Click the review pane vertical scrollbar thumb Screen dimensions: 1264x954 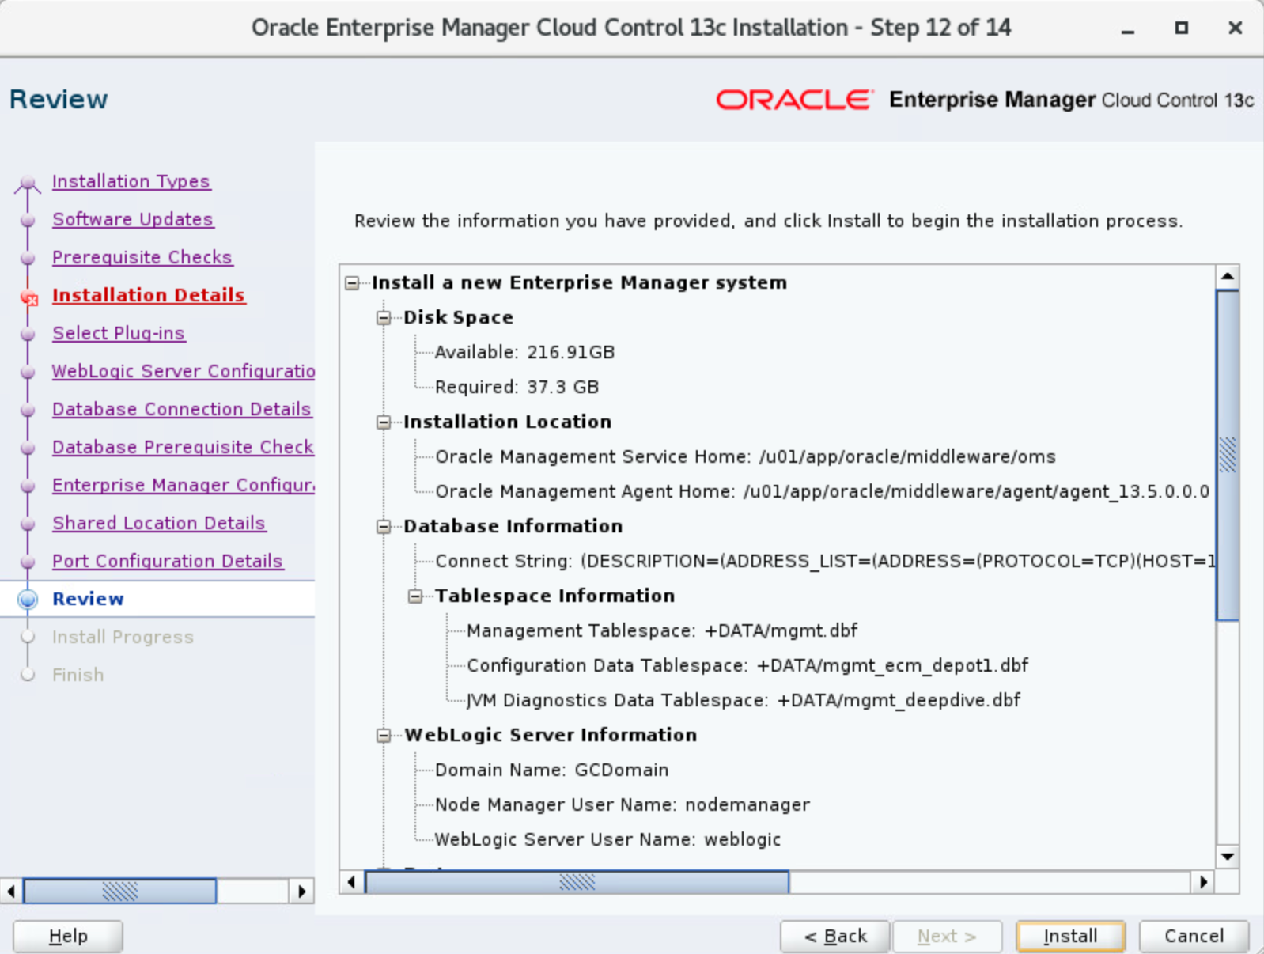[1228, 456]
